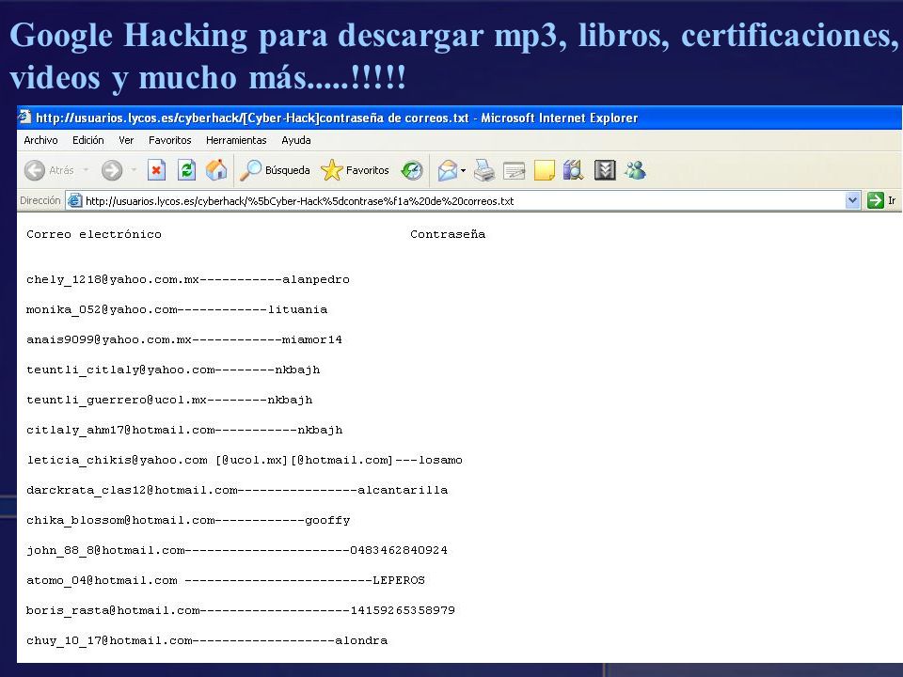
Task: Click the leticia_chikis@yahoo.com line
Action: coord(245,460)
